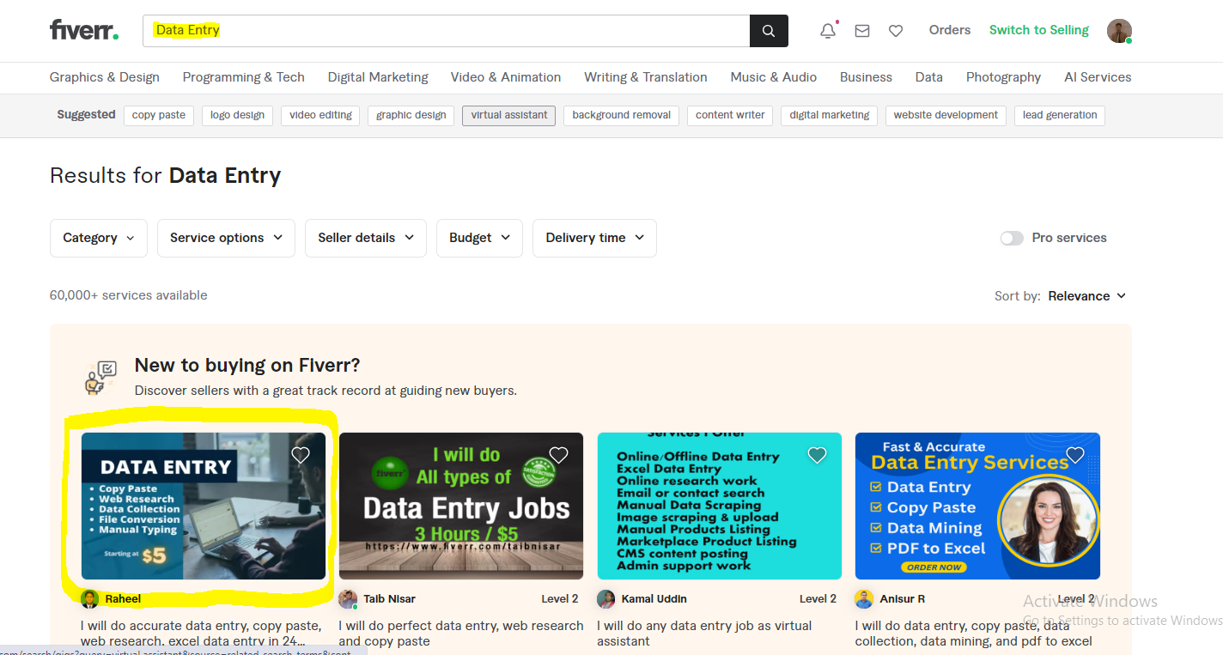Click the search magnifier button
The image size is (1223, 655).
[x=769, y=31]
